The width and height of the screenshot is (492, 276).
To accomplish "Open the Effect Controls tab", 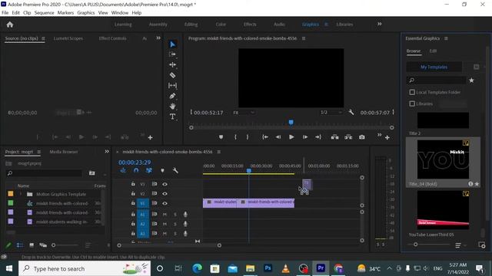I will [x=112, y=38].
